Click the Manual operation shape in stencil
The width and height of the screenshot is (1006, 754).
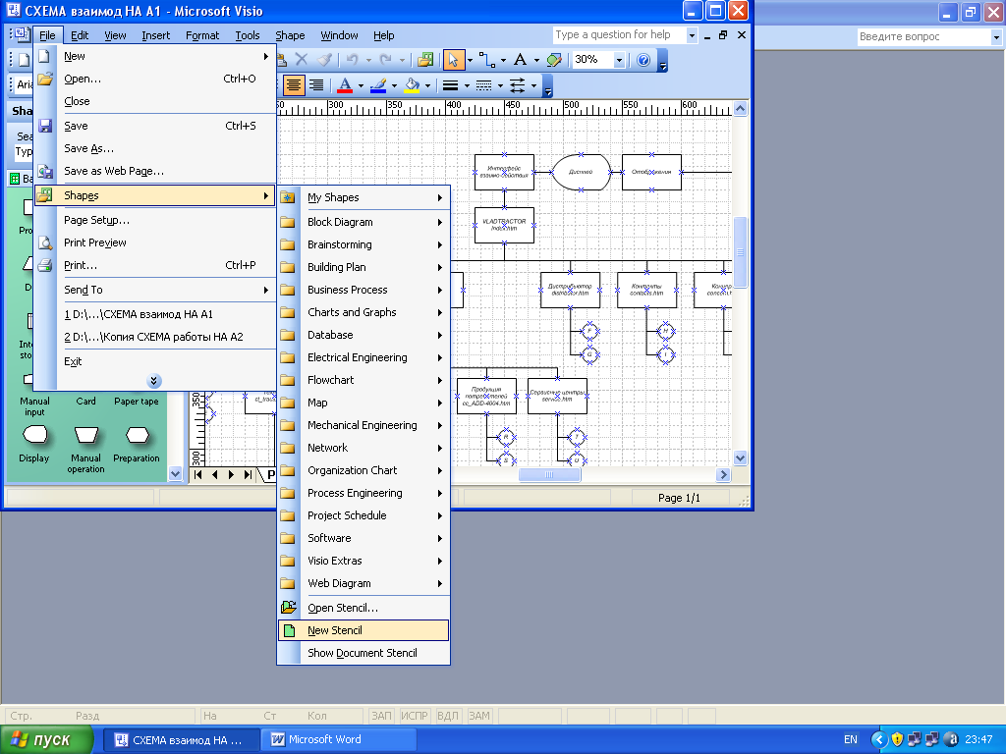pos(86,435)
